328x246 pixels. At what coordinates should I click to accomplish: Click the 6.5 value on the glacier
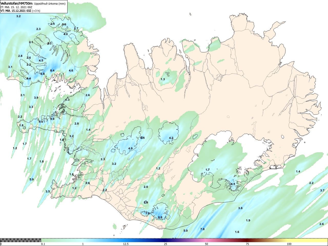(142, 138)
